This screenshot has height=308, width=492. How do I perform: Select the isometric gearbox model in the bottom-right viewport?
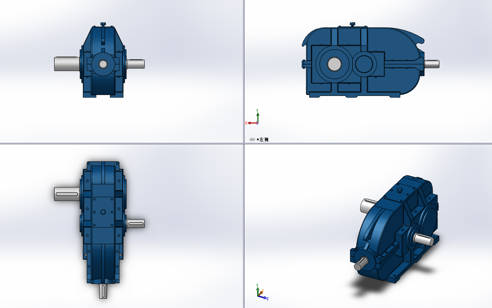pos(395,229)
